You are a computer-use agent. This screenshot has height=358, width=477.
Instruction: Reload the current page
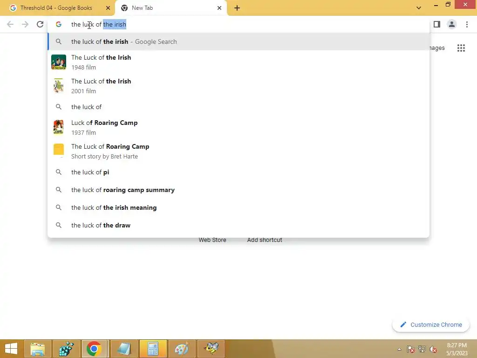[40, 24]
